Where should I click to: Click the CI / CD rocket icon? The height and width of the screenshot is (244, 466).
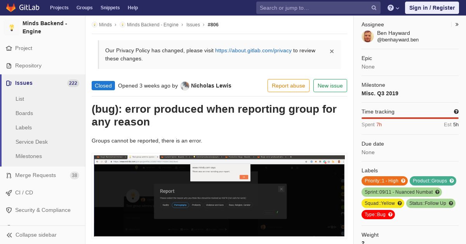tap(9, 193)
